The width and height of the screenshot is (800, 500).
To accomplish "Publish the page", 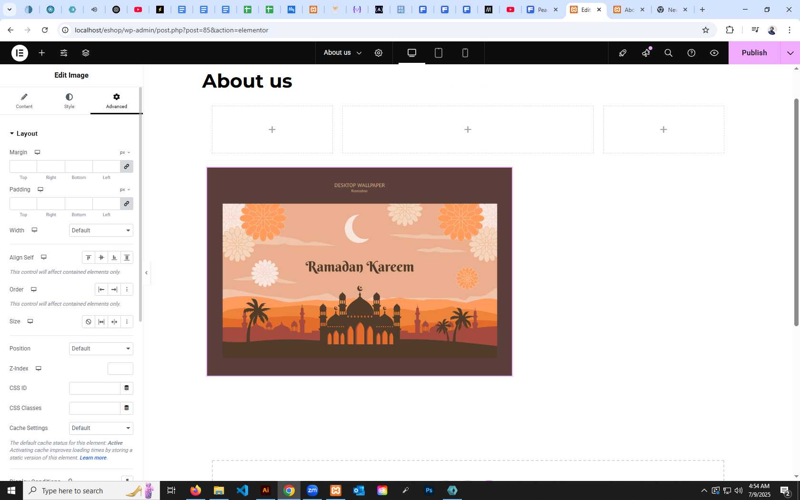I will coord(754,53).
